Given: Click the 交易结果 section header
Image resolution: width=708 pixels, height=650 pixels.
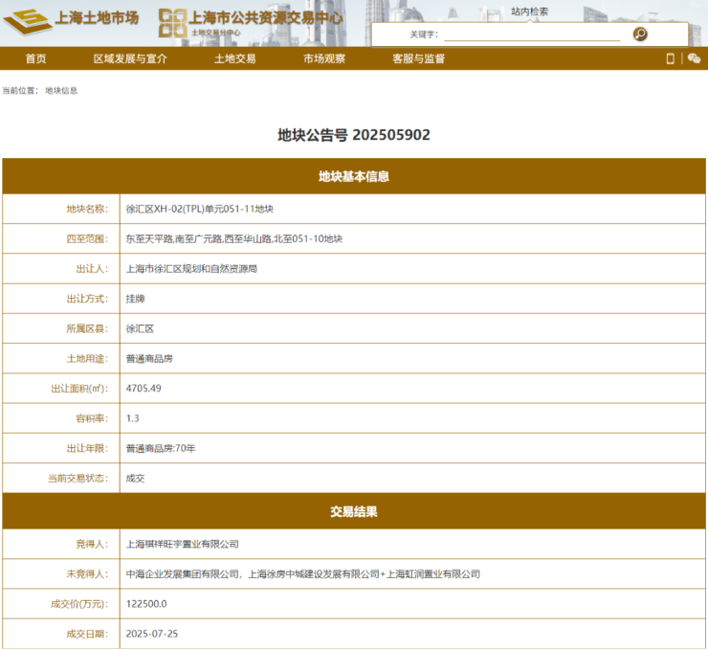Looking at the screenshot, I should tap(354, 512).
